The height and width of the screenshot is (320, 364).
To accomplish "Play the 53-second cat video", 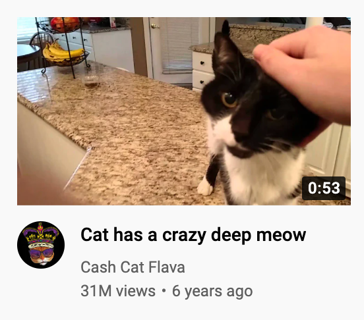I will [x=184, y=111].
